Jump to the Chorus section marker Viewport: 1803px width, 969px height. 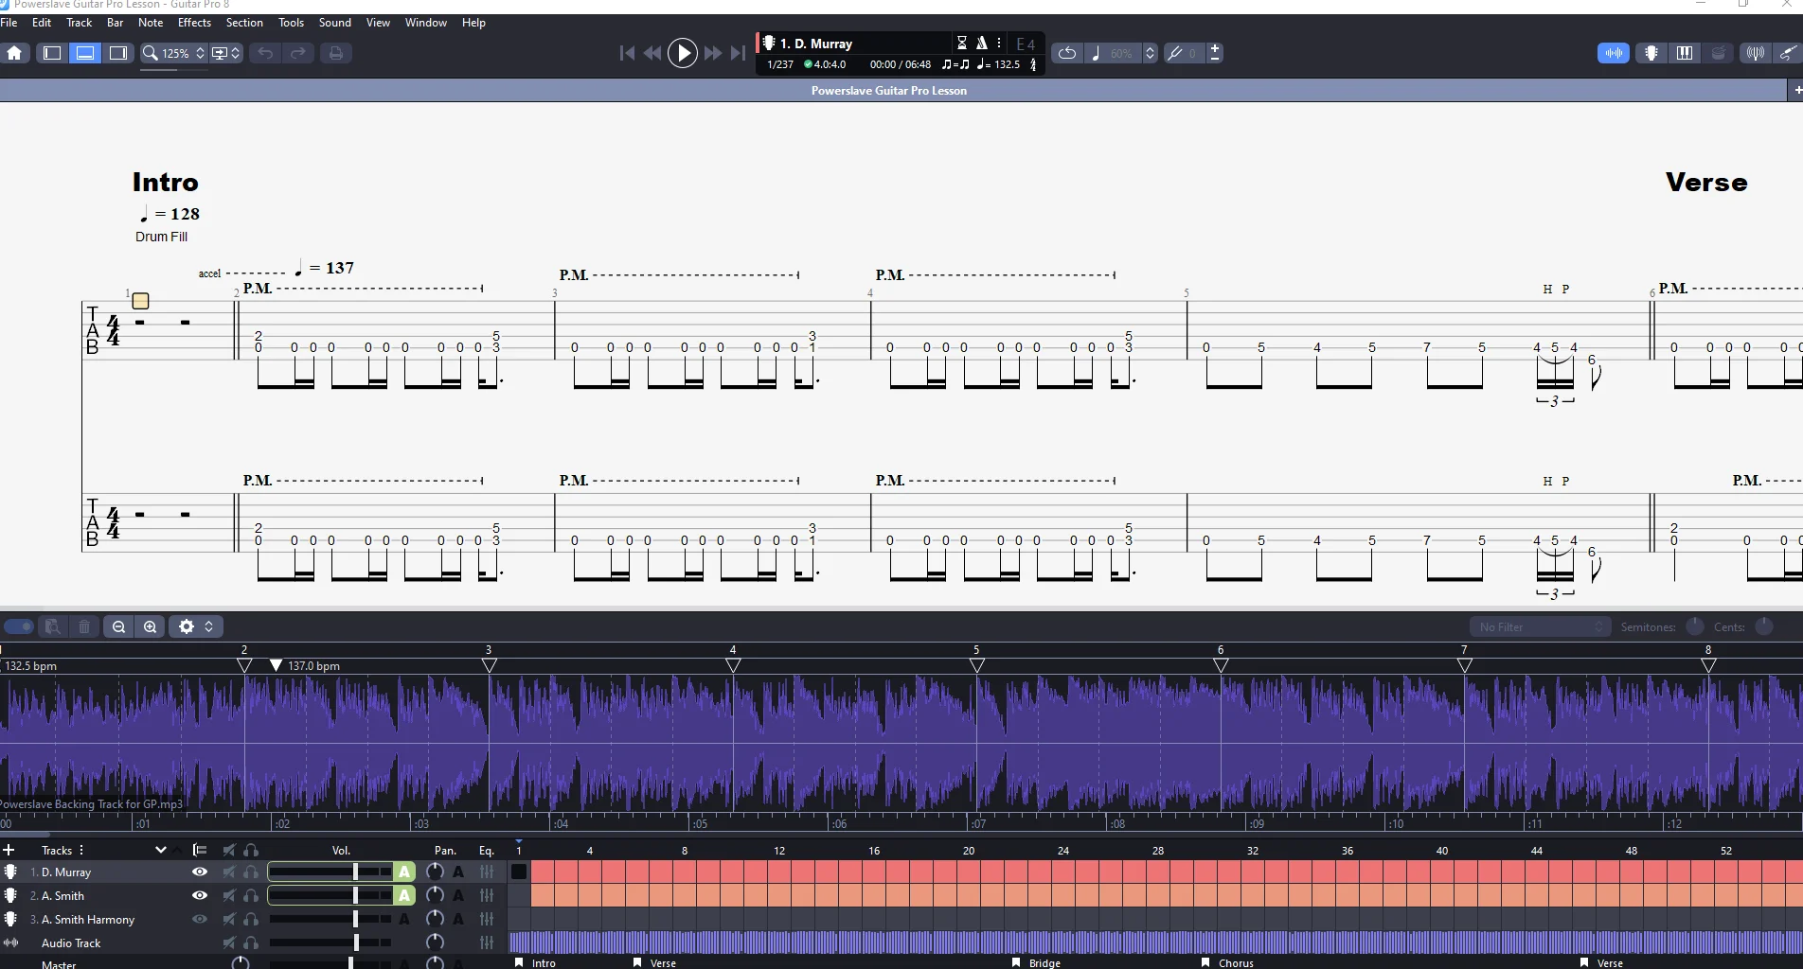[1236, 962]
